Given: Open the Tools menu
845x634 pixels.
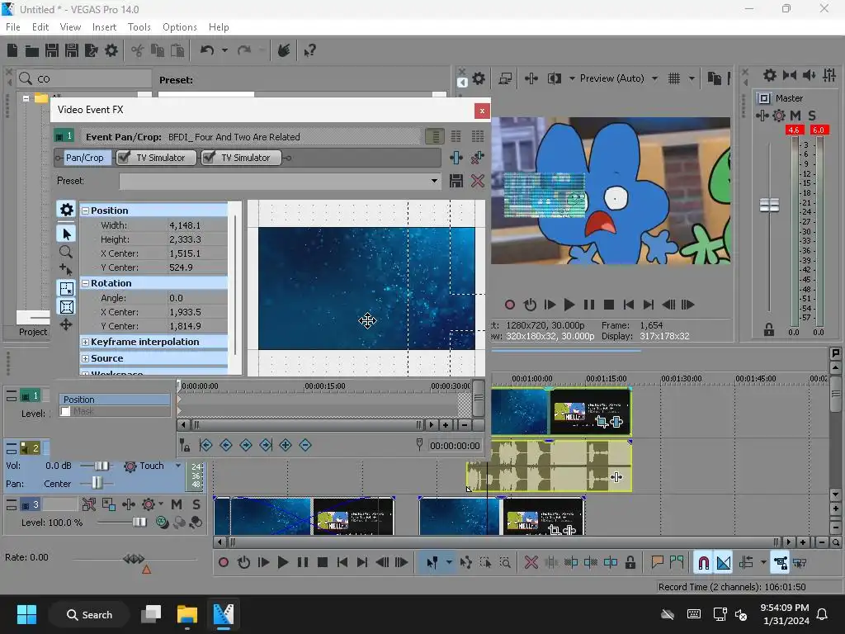Looking at the screenshot, I should click(139, 27).
